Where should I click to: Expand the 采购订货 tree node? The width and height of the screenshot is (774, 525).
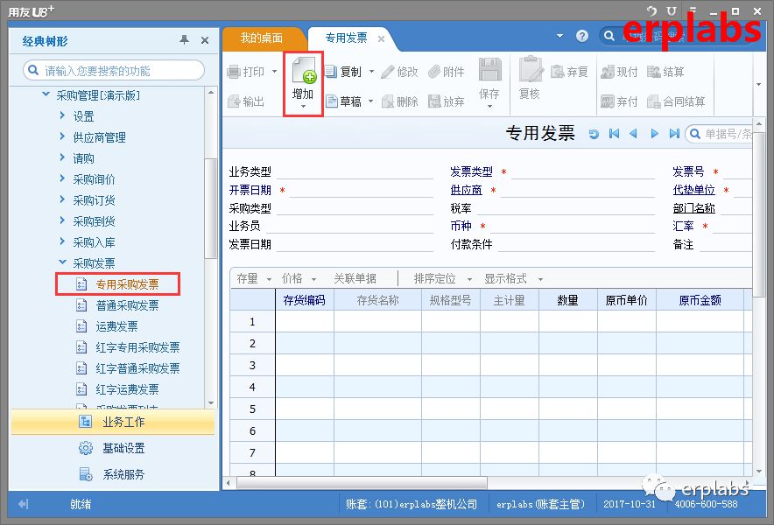(x=62, y=199)
